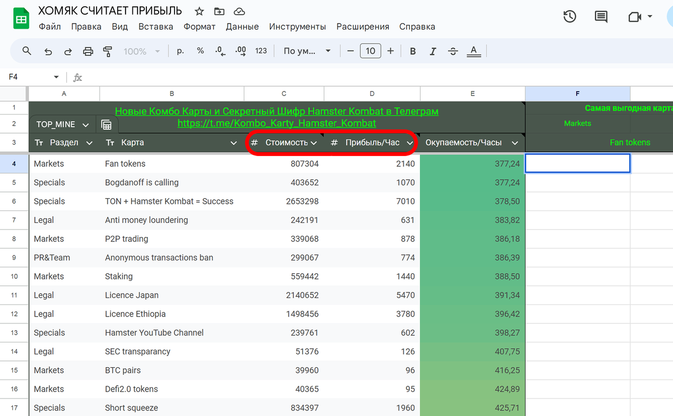This screenshot has width=673, height=416.
Task: Open the Стоимость column filter dropdown
Action: [x=314, y=143]
